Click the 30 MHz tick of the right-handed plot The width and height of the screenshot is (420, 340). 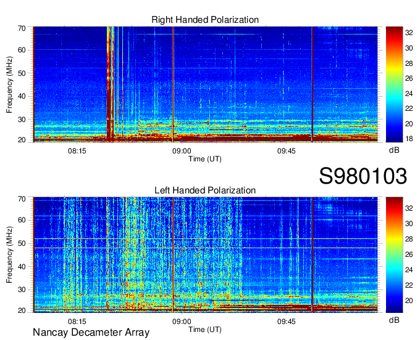(22, 119)
